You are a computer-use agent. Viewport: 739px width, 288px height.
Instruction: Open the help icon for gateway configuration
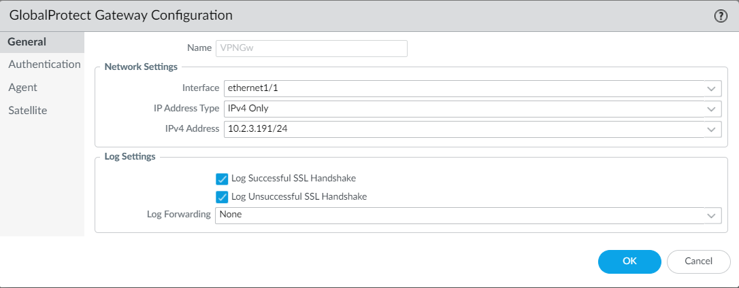(x=721, y=16)
